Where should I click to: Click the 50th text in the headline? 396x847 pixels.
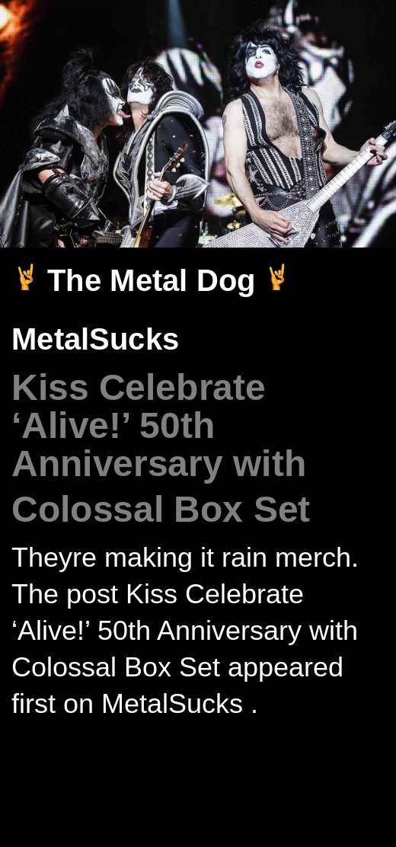tap(177, 427)
